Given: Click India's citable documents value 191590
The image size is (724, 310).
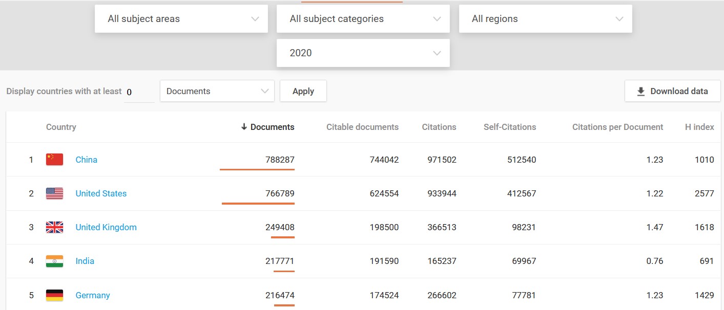Looking at the screenshot, I should [x=384, y=261].
